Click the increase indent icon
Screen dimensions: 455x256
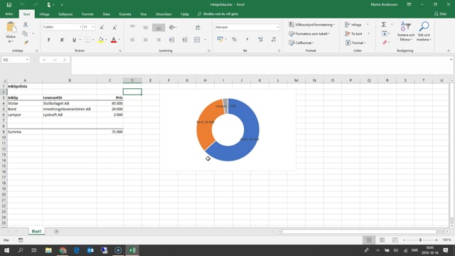point(185,40)
